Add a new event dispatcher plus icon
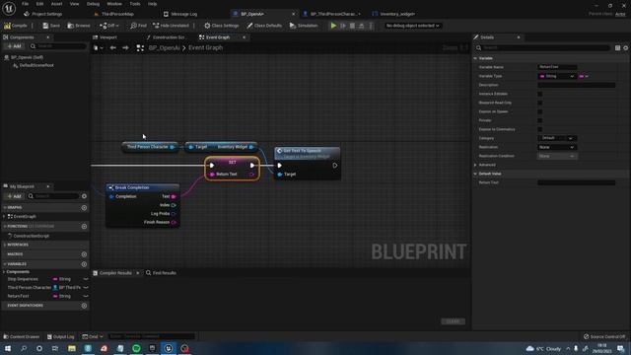The width and height of the screenshot is (631, 355). [84, 306]
